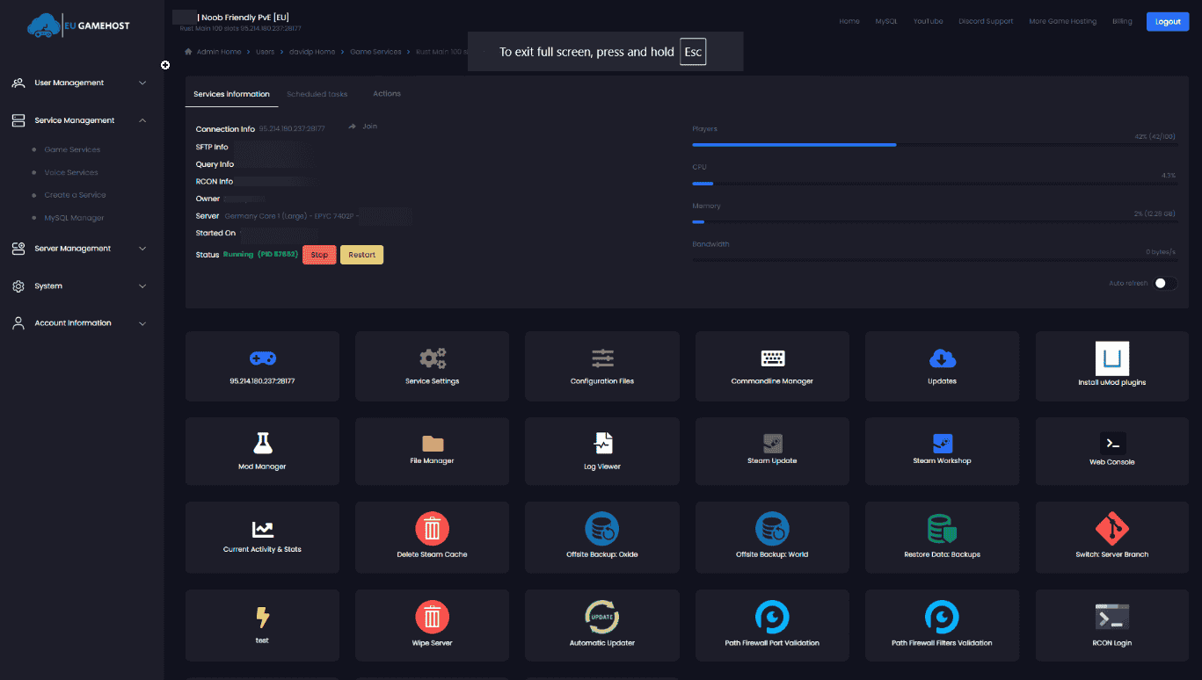This screenshot has width=1202, height=680.
Task: Open Log Viewer document icon
Action: point(602,443)
